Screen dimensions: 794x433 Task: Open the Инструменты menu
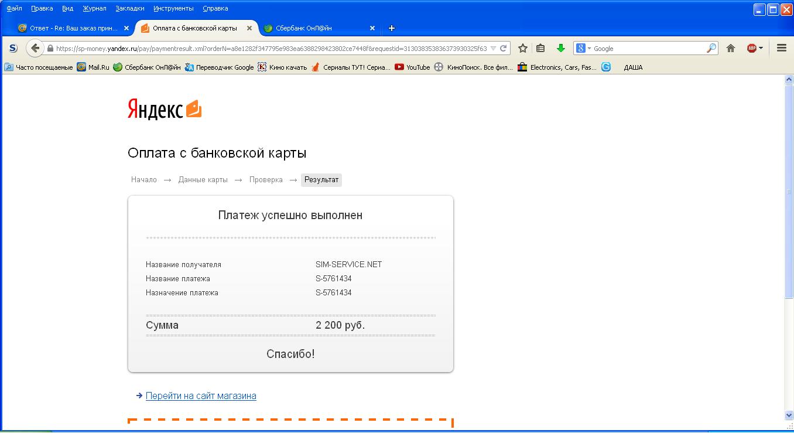pyautogui.click(x=173, y=8)
